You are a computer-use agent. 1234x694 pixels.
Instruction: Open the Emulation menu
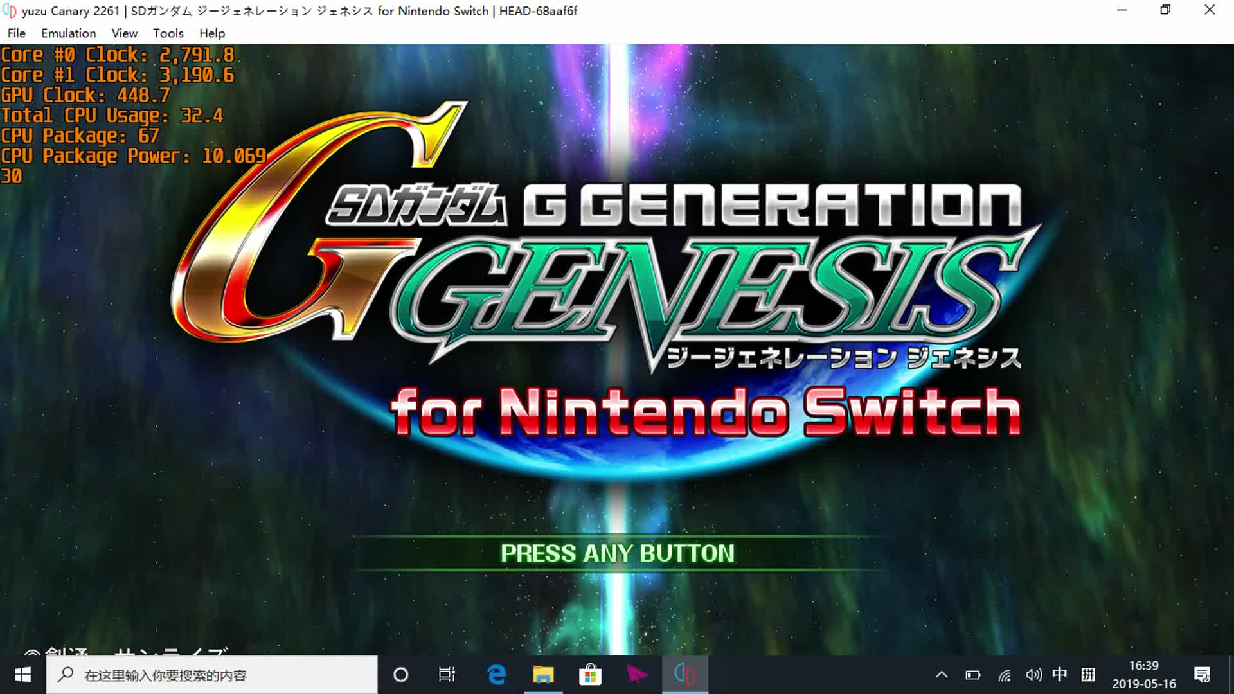coord(68,33)
